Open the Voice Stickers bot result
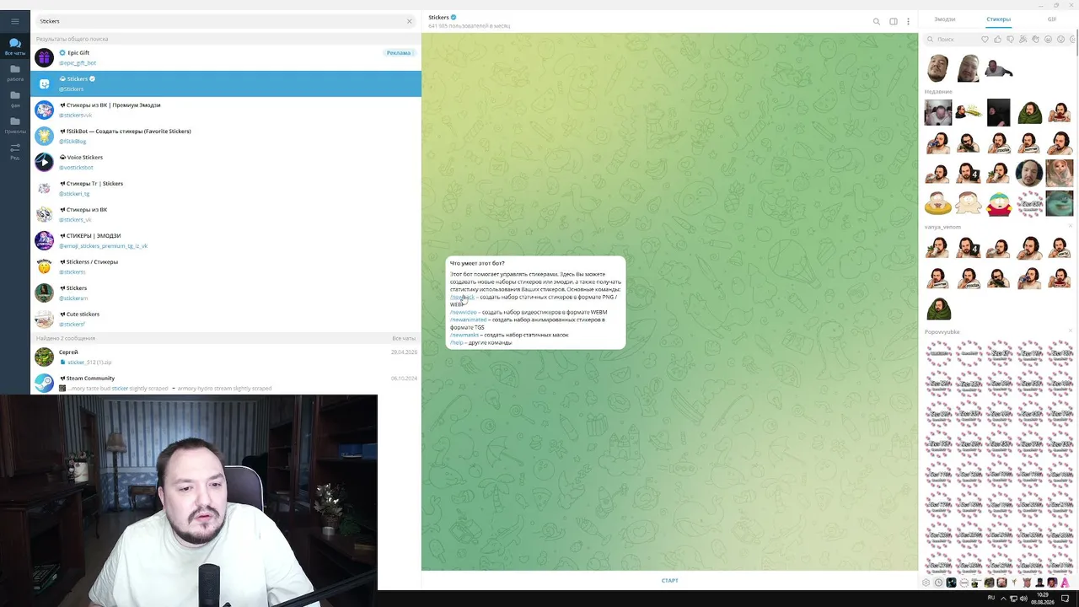Screen dimensions: 1079x607 [226, 162]
